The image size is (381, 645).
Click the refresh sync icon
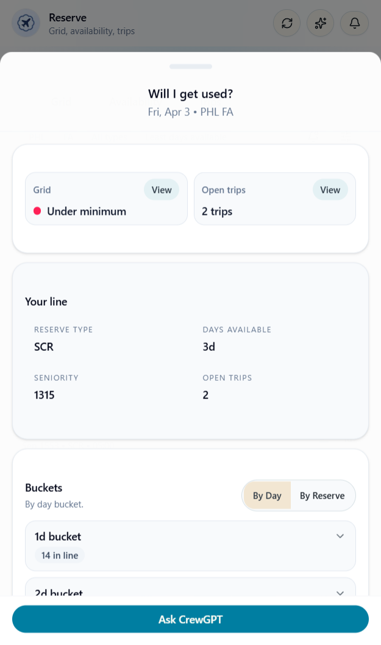tap(287, 23)
